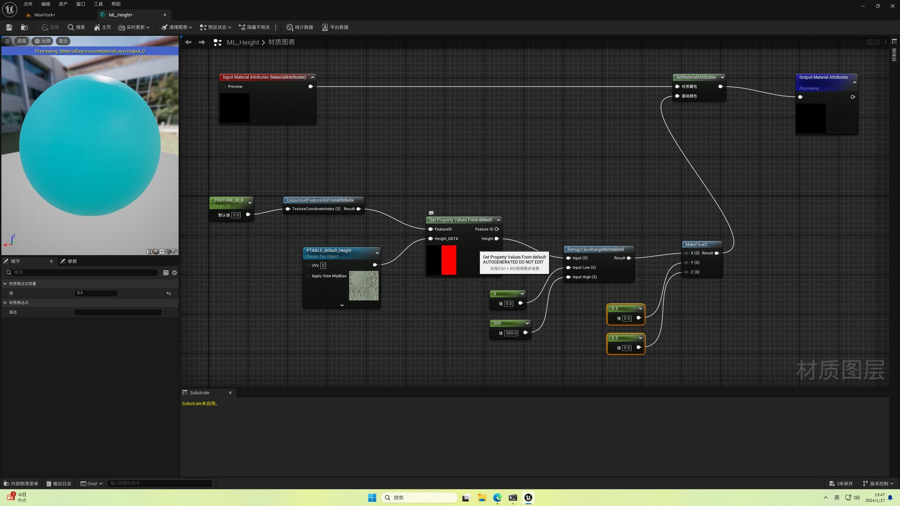Viewport: 900px width, 506px height.
Task: Open the 资产 menu
Action: [x=63, y=4]
